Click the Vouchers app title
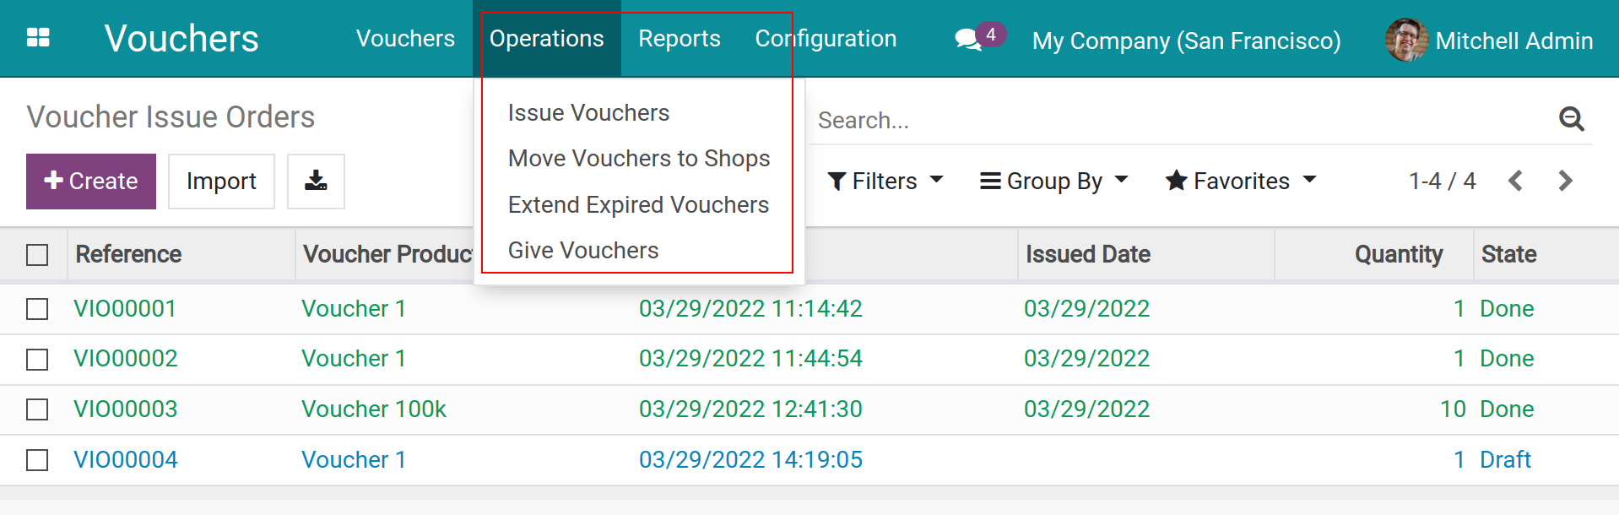 click(x=181, y=39)
